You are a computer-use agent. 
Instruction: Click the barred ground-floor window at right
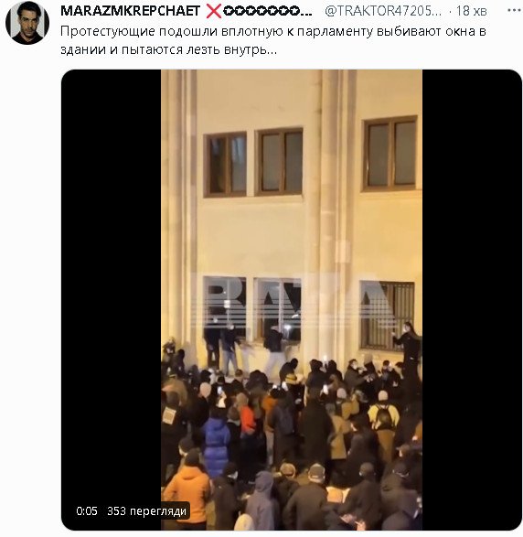click(x=387, y=316)
